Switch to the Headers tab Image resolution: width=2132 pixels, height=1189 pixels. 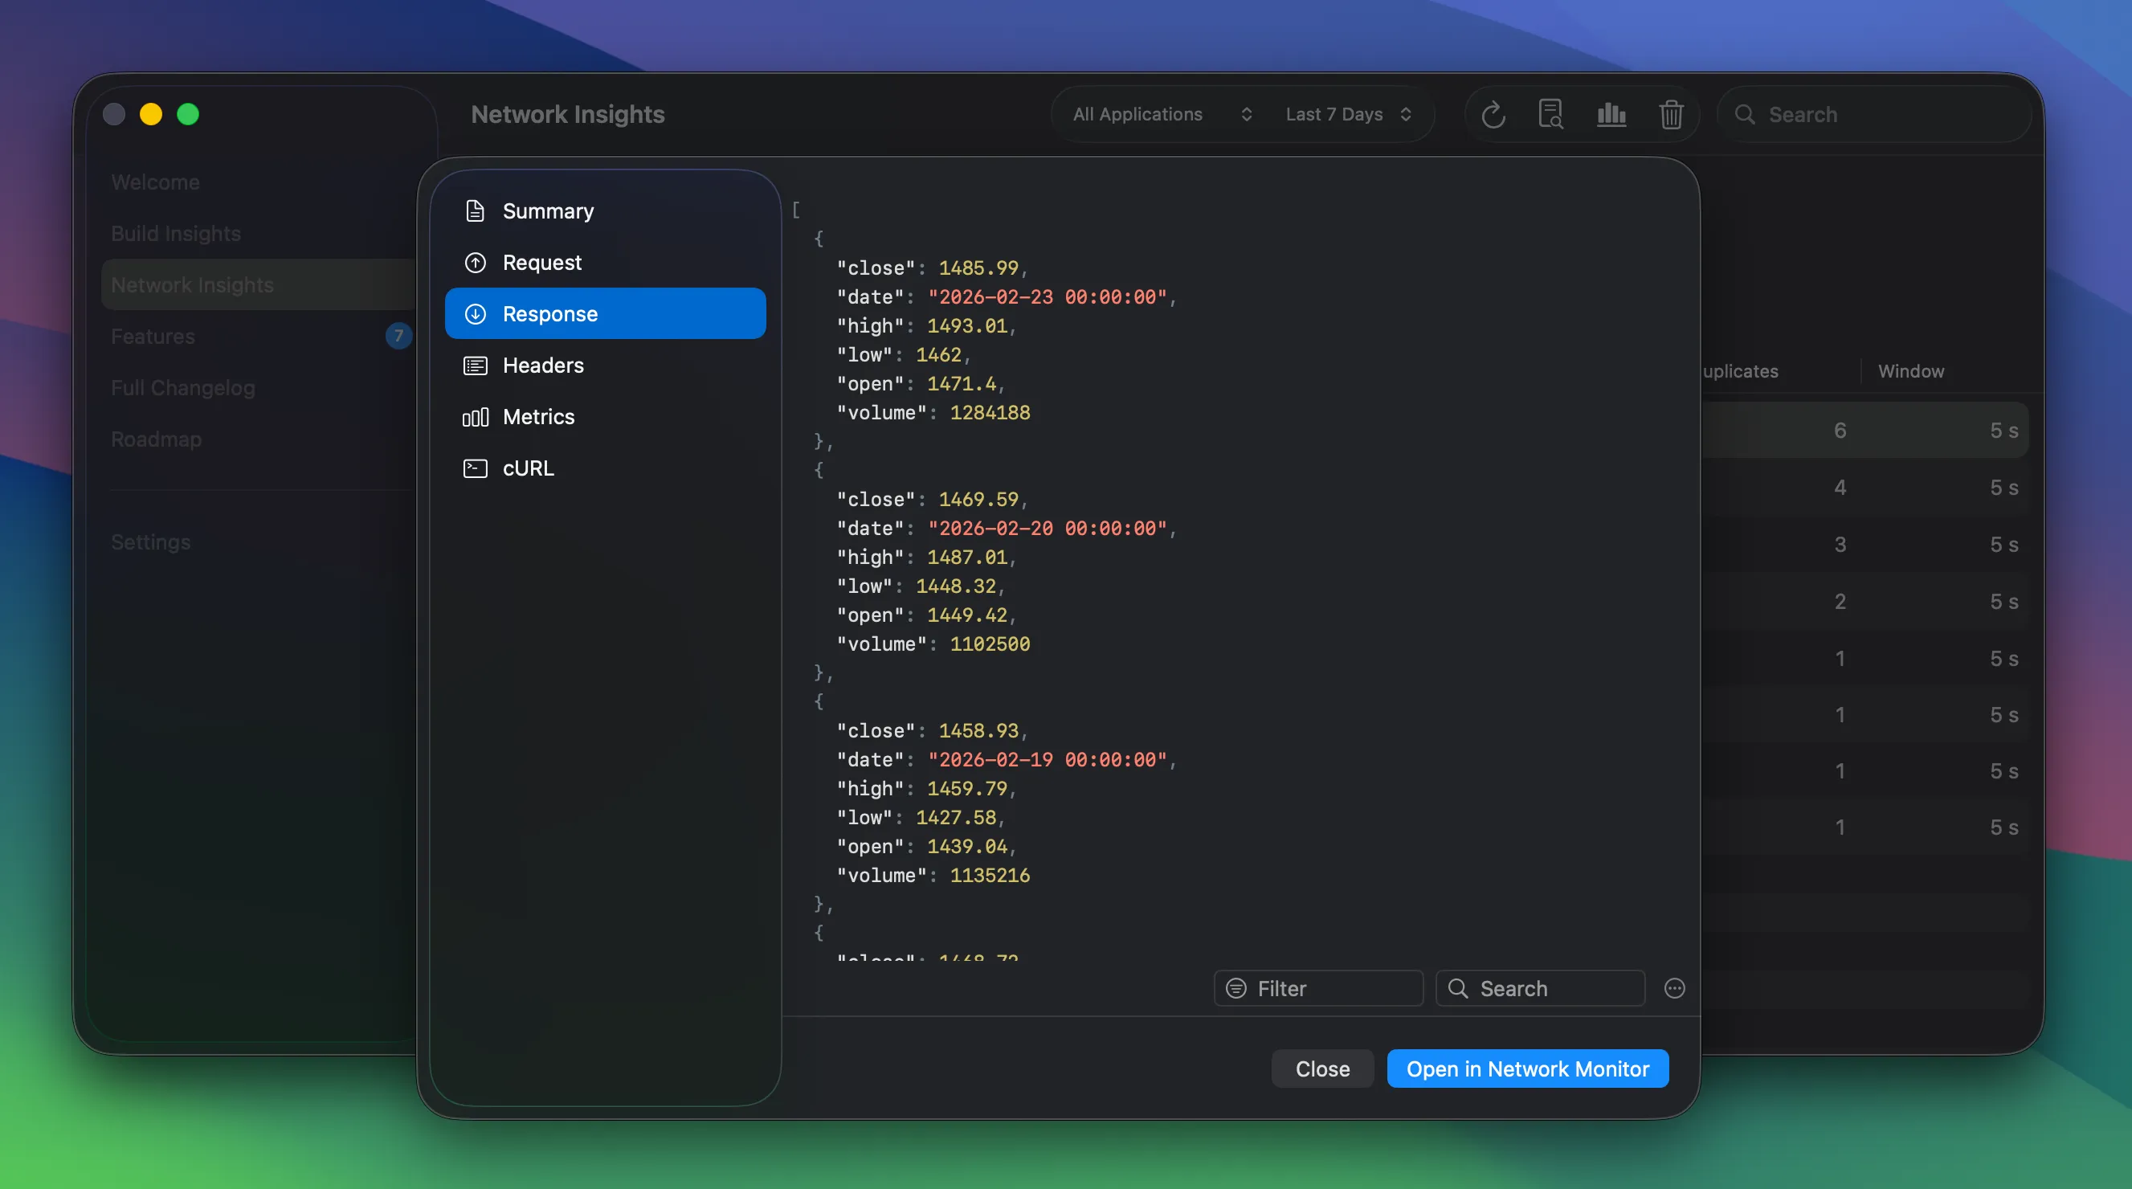(544, 365)
